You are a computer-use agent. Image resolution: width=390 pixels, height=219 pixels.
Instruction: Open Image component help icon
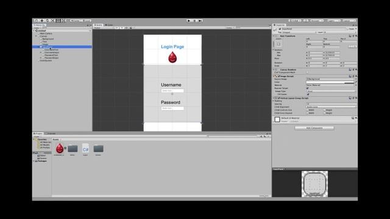350,76
